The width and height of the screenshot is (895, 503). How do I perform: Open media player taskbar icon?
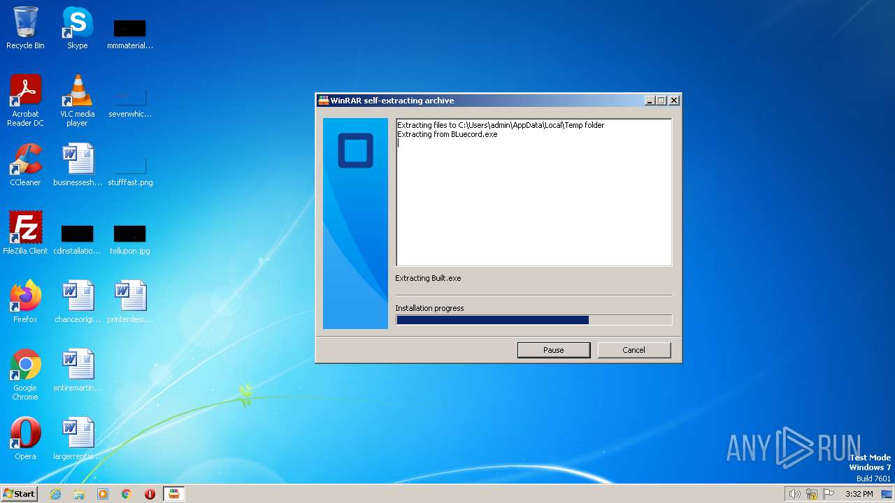[x=103, y=494]
